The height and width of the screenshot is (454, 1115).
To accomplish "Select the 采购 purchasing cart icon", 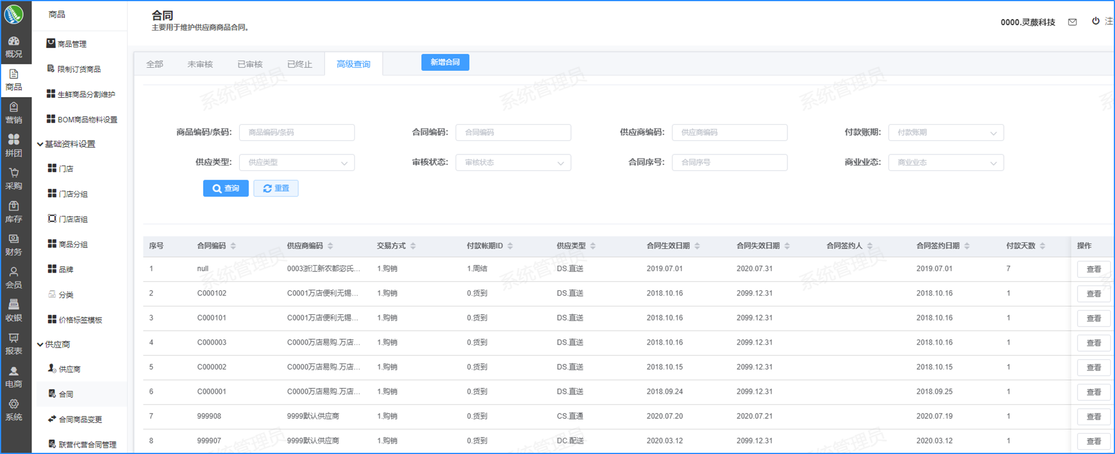I will tap(13, 178).
